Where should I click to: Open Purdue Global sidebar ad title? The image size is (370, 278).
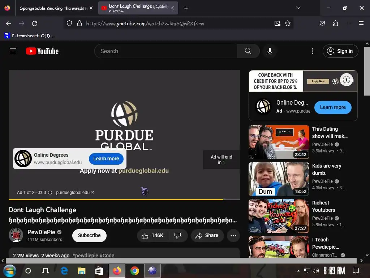292,102
